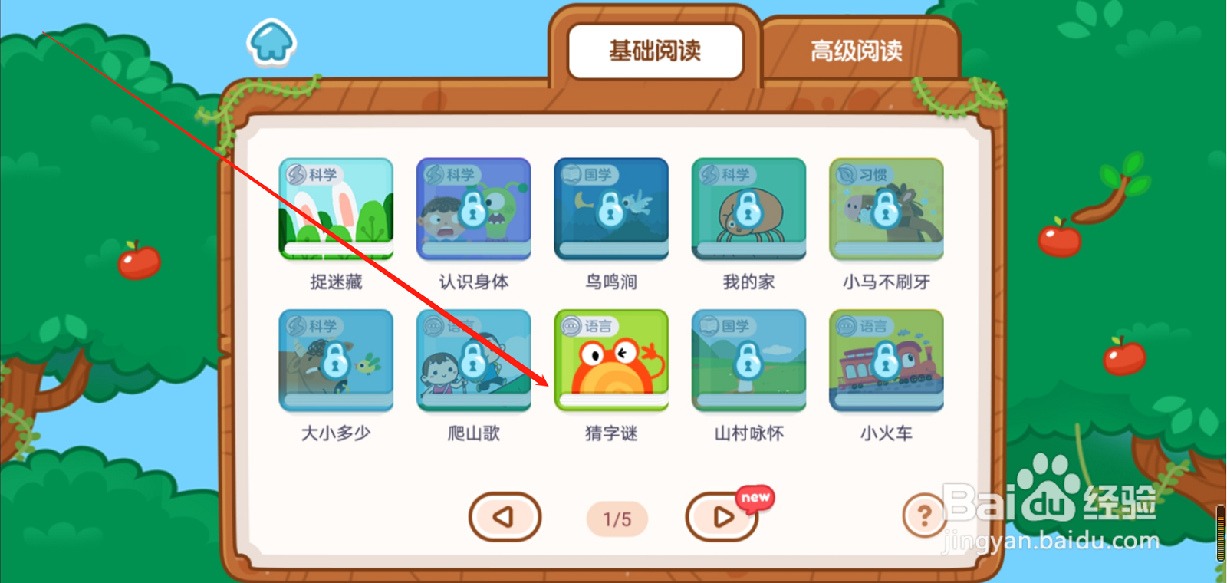The width and height of the screenshot is (1227, 583).
Task: Click the 1/5 page indicator
Action: tap(617, 519)
